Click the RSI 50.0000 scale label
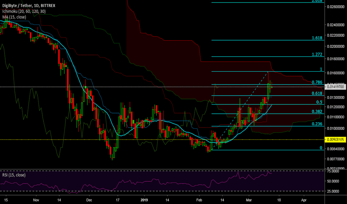Image resolution: width=347 pixels, height=204 pixels. pyautogui.click(x=333, y=181)
